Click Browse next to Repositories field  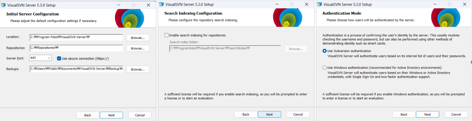click(x=138, y=49)
